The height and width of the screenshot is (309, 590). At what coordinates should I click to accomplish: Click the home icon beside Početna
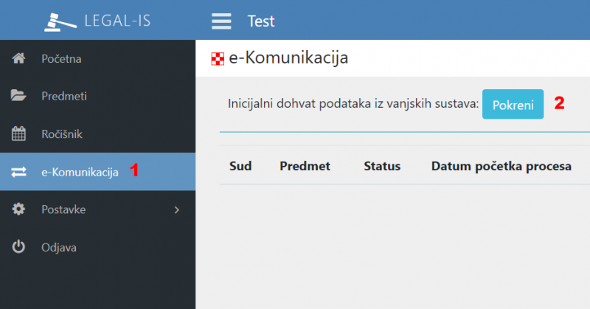coord(19,59)
